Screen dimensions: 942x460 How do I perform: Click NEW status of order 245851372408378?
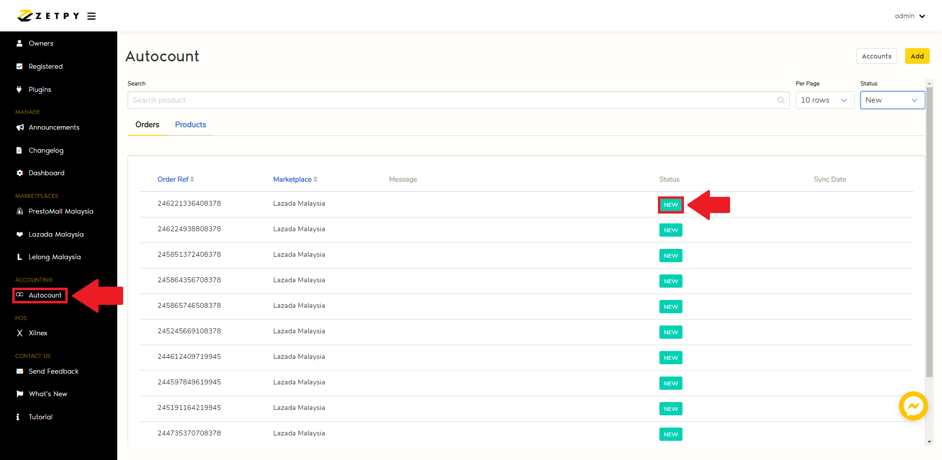pyautogui.click(x=671, y=256)
